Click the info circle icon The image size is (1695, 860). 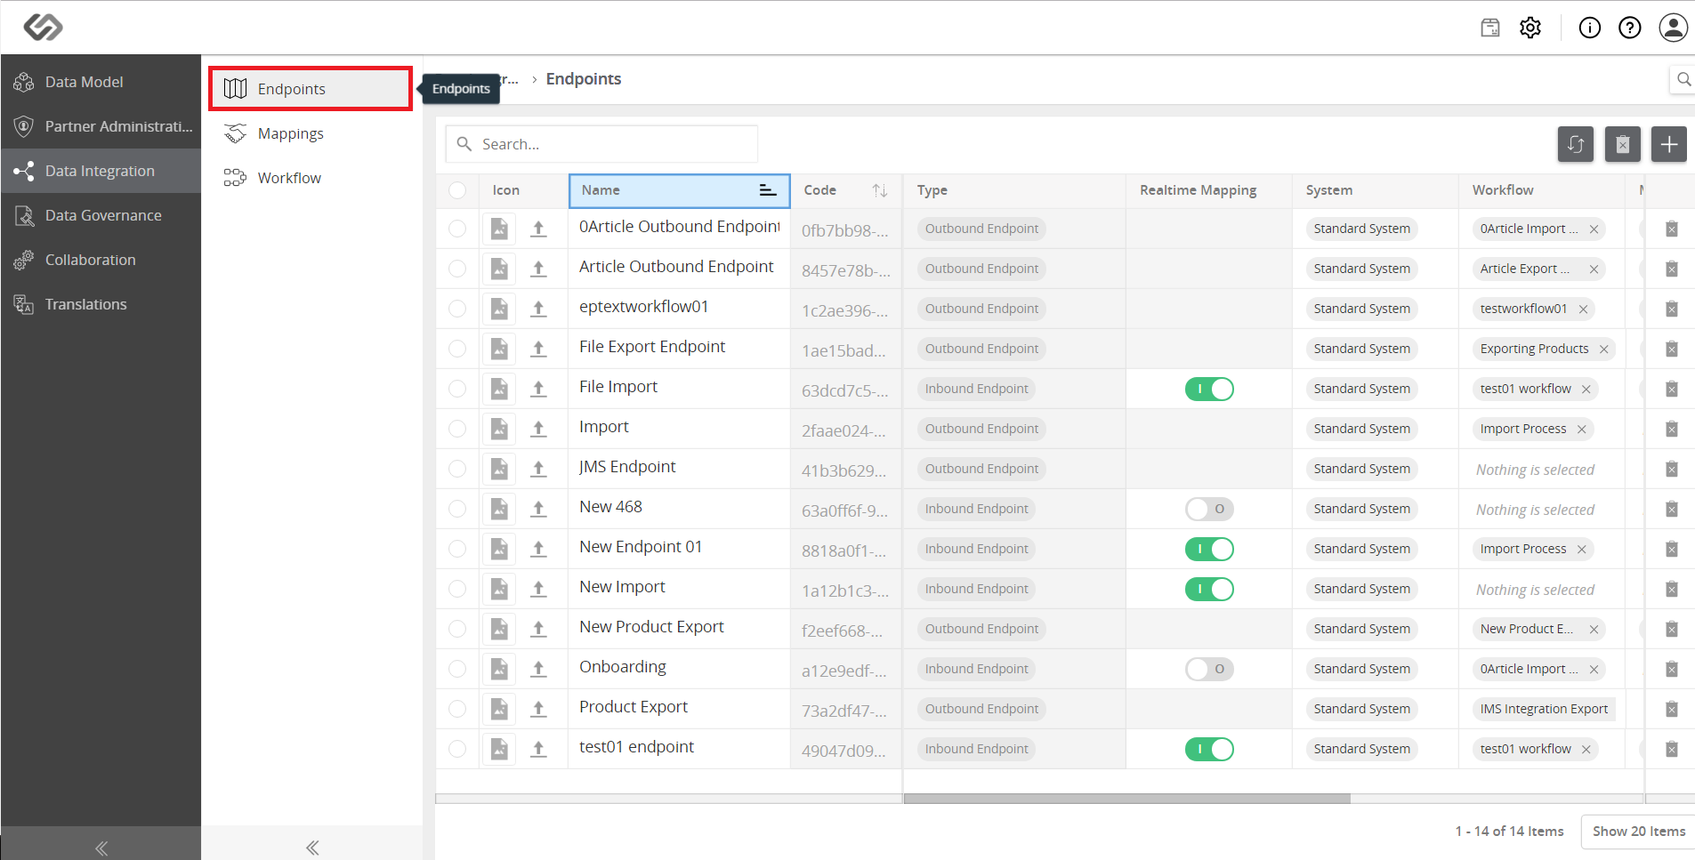coord(1589,28)
